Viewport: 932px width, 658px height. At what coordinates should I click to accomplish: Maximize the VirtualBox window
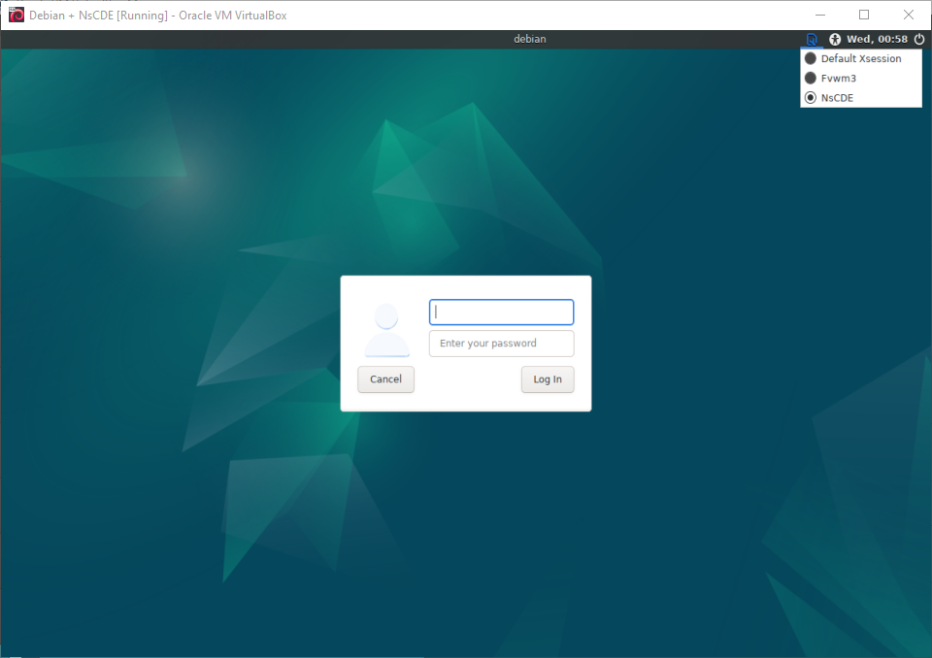pos(864,15)
